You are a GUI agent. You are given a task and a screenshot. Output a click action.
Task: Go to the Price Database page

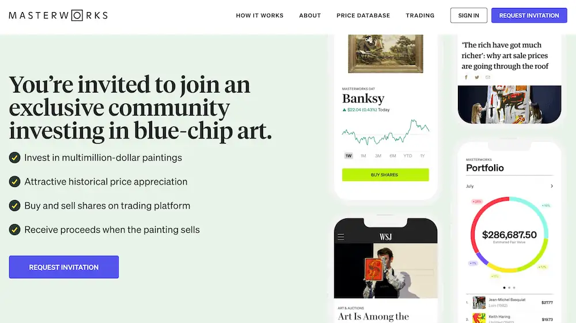point(363,16)
